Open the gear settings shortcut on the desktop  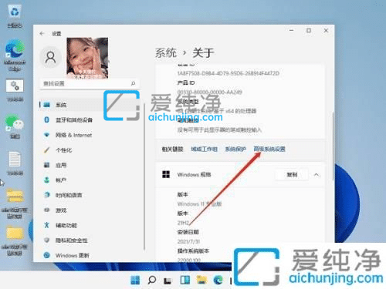point(15,90)
